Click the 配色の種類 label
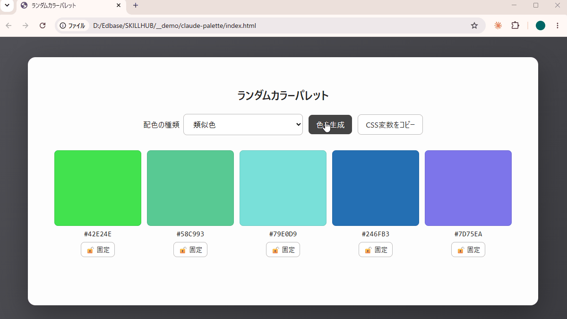This screenshot has width=567, height=319. [x=161, y=125]
